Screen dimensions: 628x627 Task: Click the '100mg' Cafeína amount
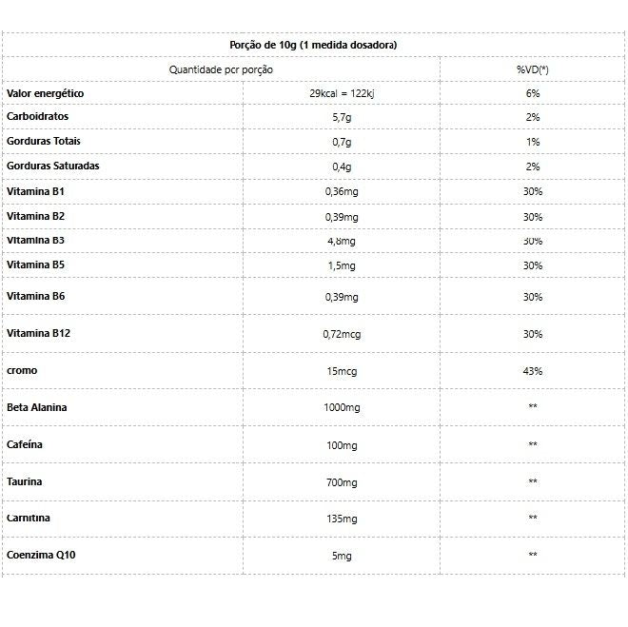(341, 445)
